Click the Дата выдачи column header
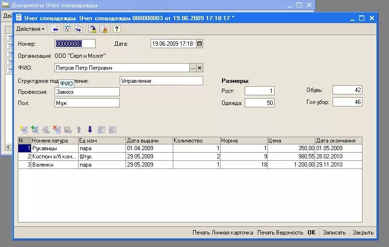The width and height of the screenshot is (389, 247). tap(149, 141)
